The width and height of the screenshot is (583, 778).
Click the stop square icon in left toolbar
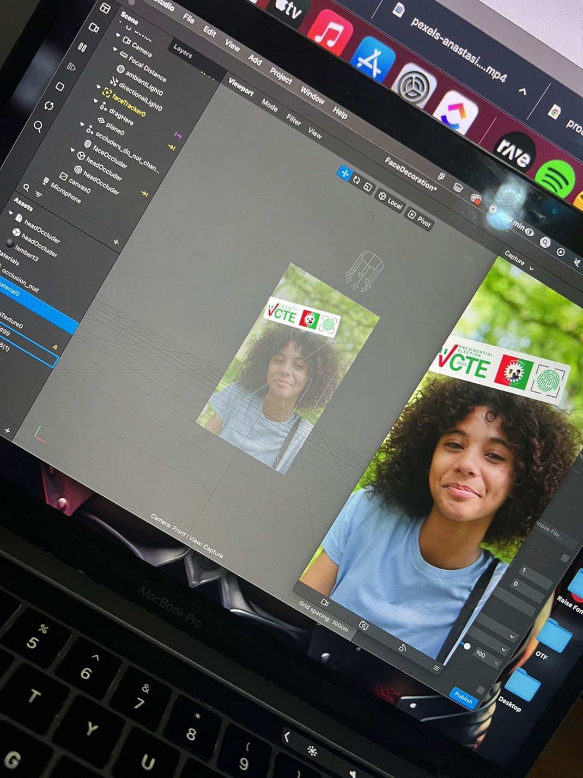coord(60,86)
